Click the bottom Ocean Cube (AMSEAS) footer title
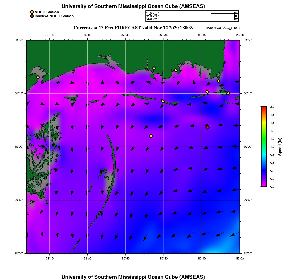 point(133,277)
